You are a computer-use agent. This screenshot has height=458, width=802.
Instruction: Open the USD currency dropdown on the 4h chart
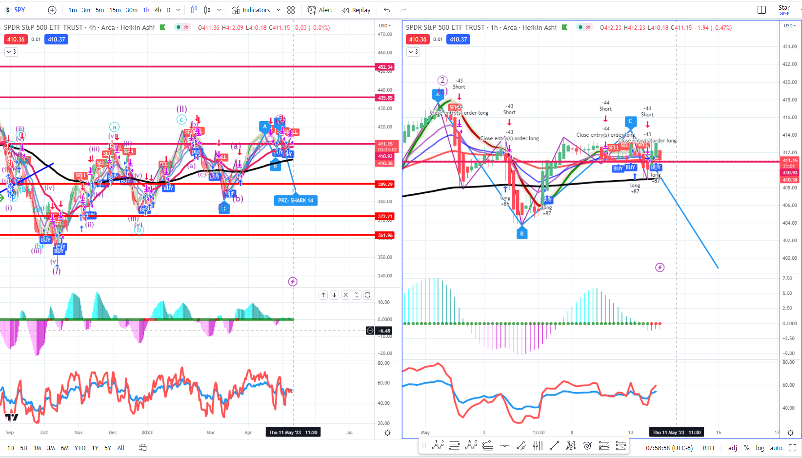pyautogui.click(x=385, y=25)
